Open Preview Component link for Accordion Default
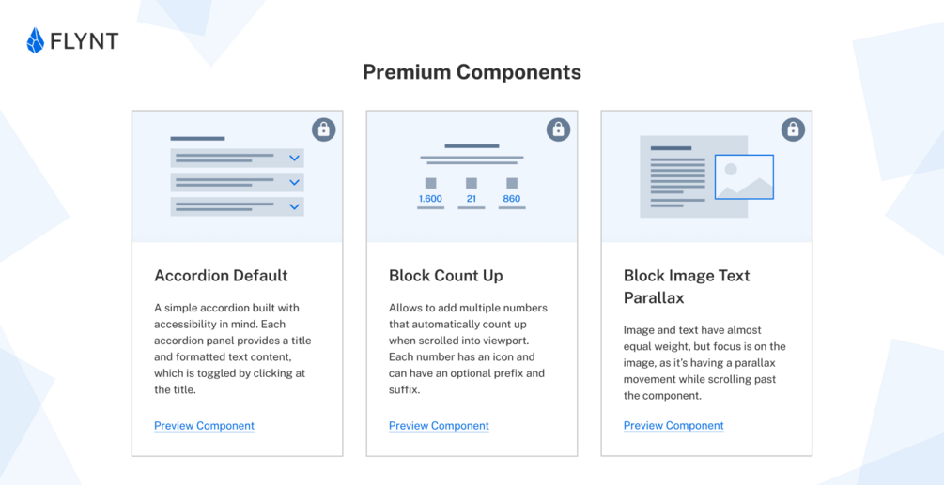This screenshot has width=944, height=485. point(204,426)
